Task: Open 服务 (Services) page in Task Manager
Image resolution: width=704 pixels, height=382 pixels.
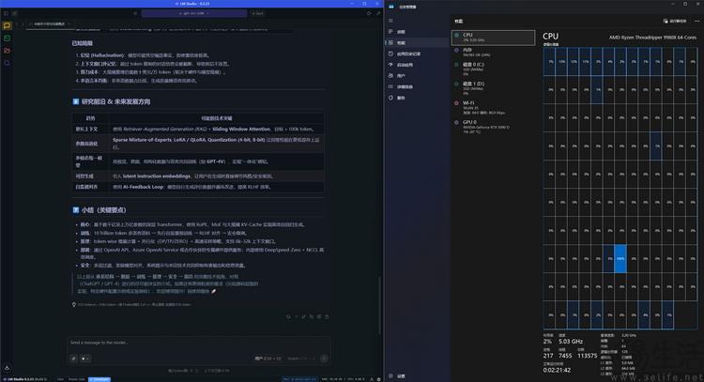Action: (x=417, y=98)
